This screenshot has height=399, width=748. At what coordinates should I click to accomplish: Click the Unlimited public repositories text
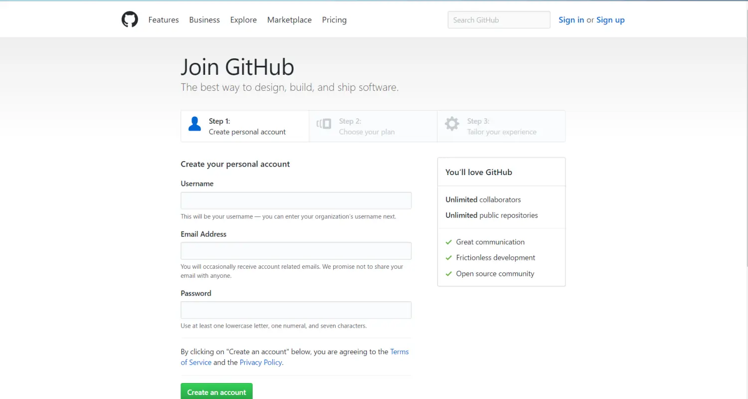(491, 215)
